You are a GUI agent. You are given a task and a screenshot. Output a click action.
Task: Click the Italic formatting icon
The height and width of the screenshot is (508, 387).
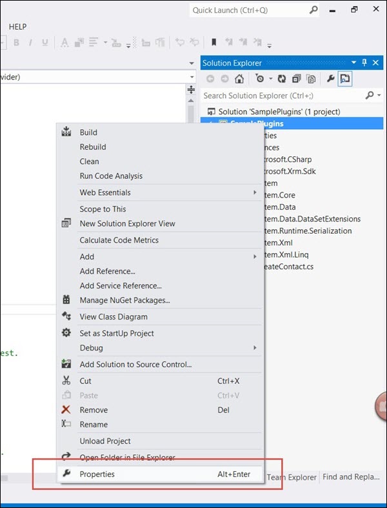pos(30,43)
